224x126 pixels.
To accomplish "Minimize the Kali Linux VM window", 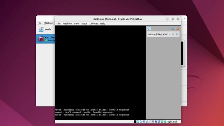I will click(167, 19).
